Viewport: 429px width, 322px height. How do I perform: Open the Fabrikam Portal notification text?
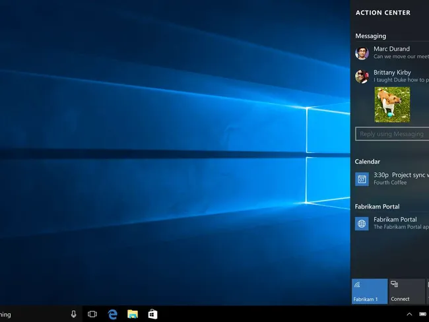(399, 223)
